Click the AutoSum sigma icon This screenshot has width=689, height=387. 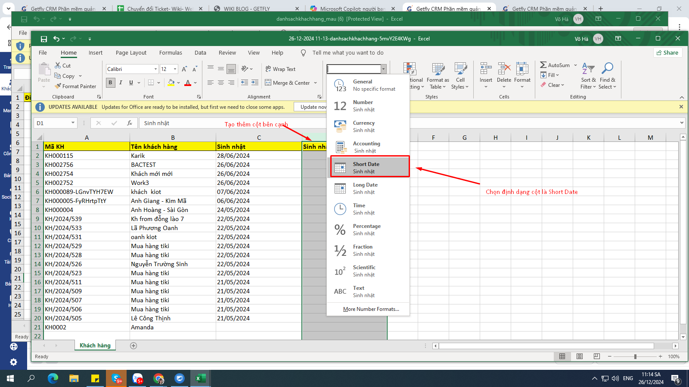click(x=543, y=65)
